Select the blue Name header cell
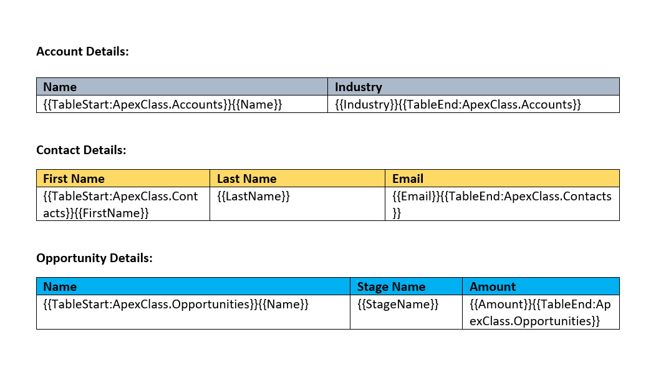Screen dimensions: 666x377 pos(193,286)
